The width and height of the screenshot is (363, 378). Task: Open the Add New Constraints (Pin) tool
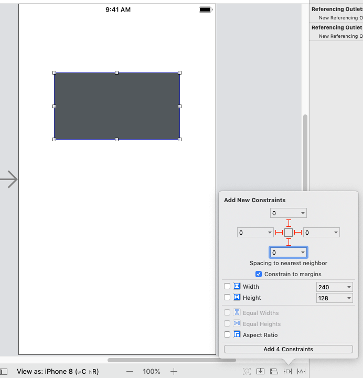(287, 371)
